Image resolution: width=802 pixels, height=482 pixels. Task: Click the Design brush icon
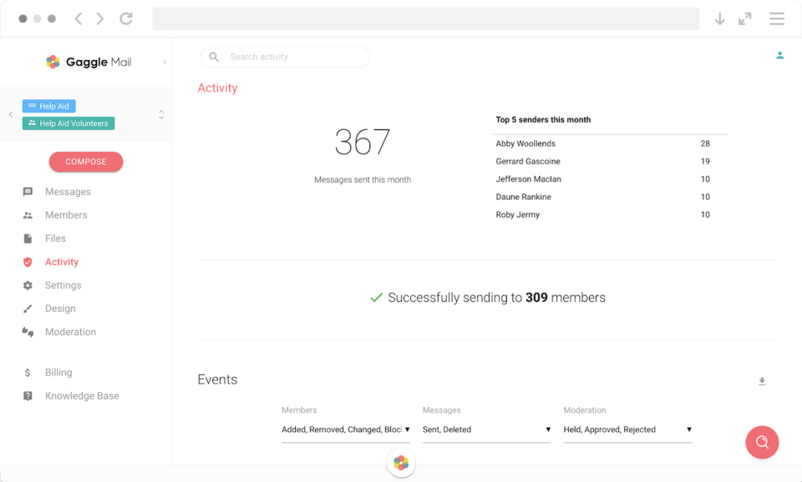click(28, 308)
